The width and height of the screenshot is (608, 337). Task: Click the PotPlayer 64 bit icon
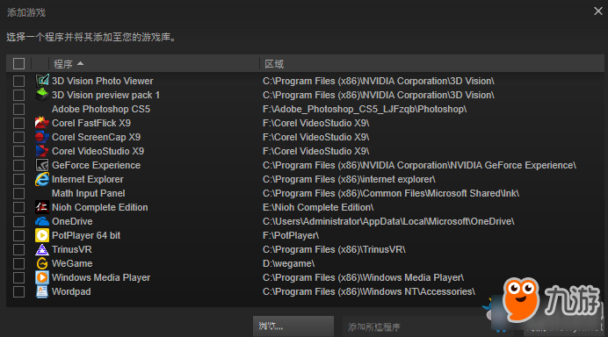pyautogui.click(x=42, y=235)
